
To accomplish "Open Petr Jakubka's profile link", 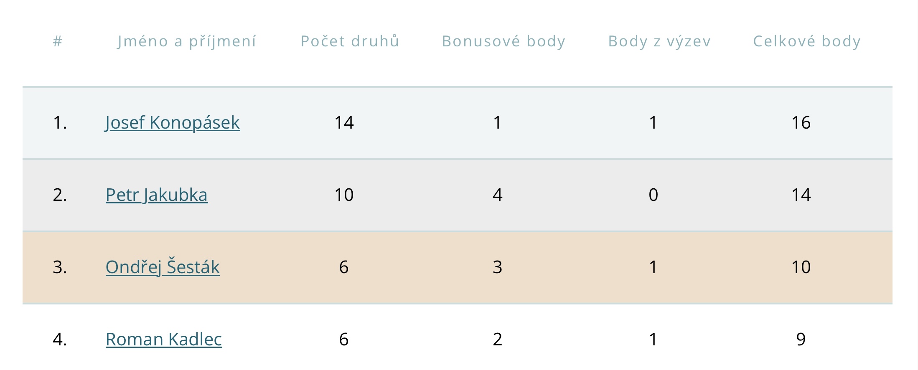I will pyautogui.click(x=157, y=195).
